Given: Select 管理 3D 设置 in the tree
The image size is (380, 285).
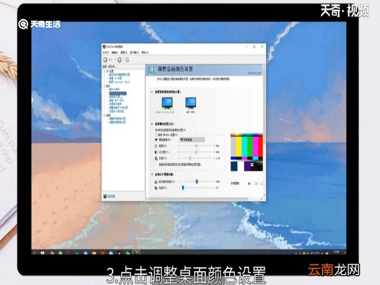Looking at the screenshot, I should (115, 78).
